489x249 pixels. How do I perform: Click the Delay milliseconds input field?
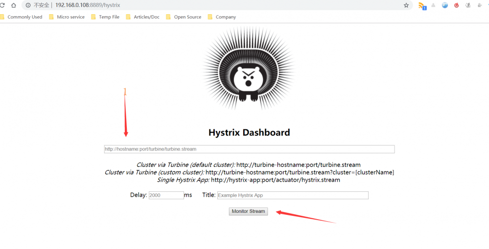(166, 195)
